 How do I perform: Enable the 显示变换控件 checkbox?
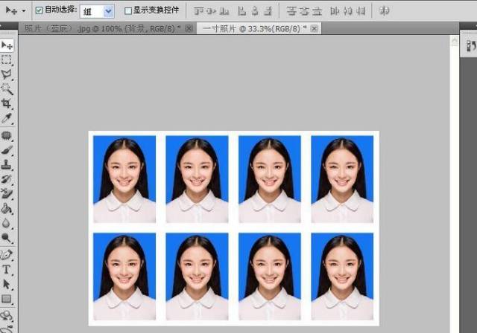point(128,11)
